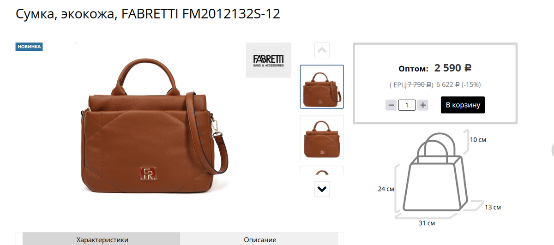Click the НОВИНКА badge
The height and width of the screenshot is (245, 554).
click(x=29, y=47)
